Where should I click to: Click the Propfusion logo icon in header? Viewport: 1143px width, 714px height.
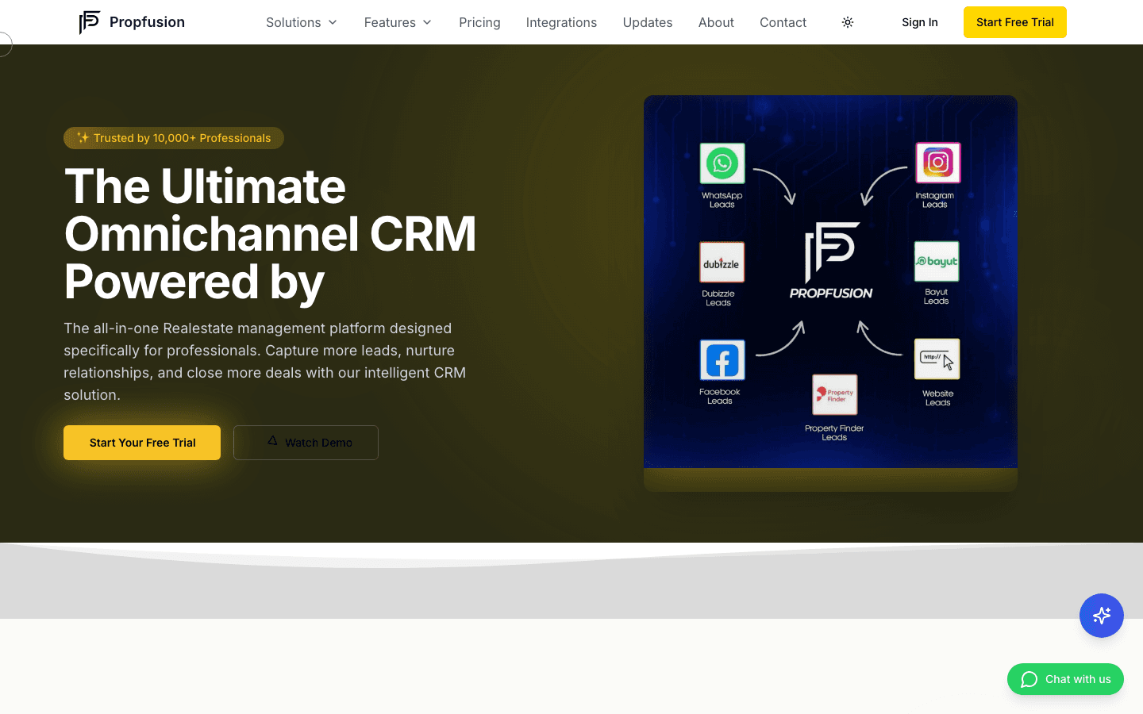[x=90, y=22]
